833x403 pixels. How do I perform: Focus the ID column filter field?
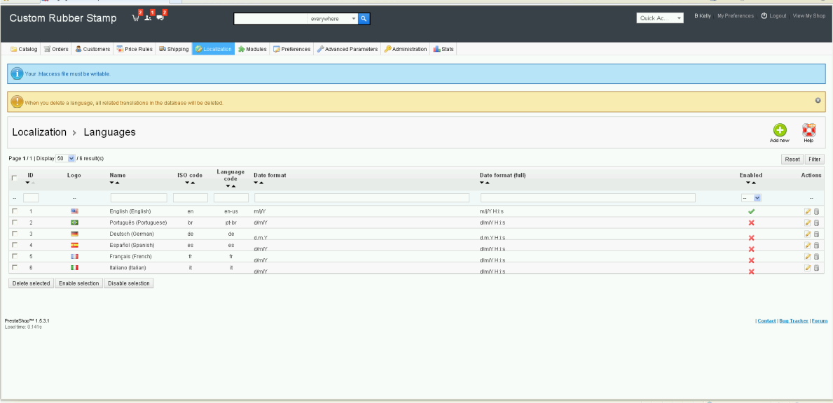[31, 198]
